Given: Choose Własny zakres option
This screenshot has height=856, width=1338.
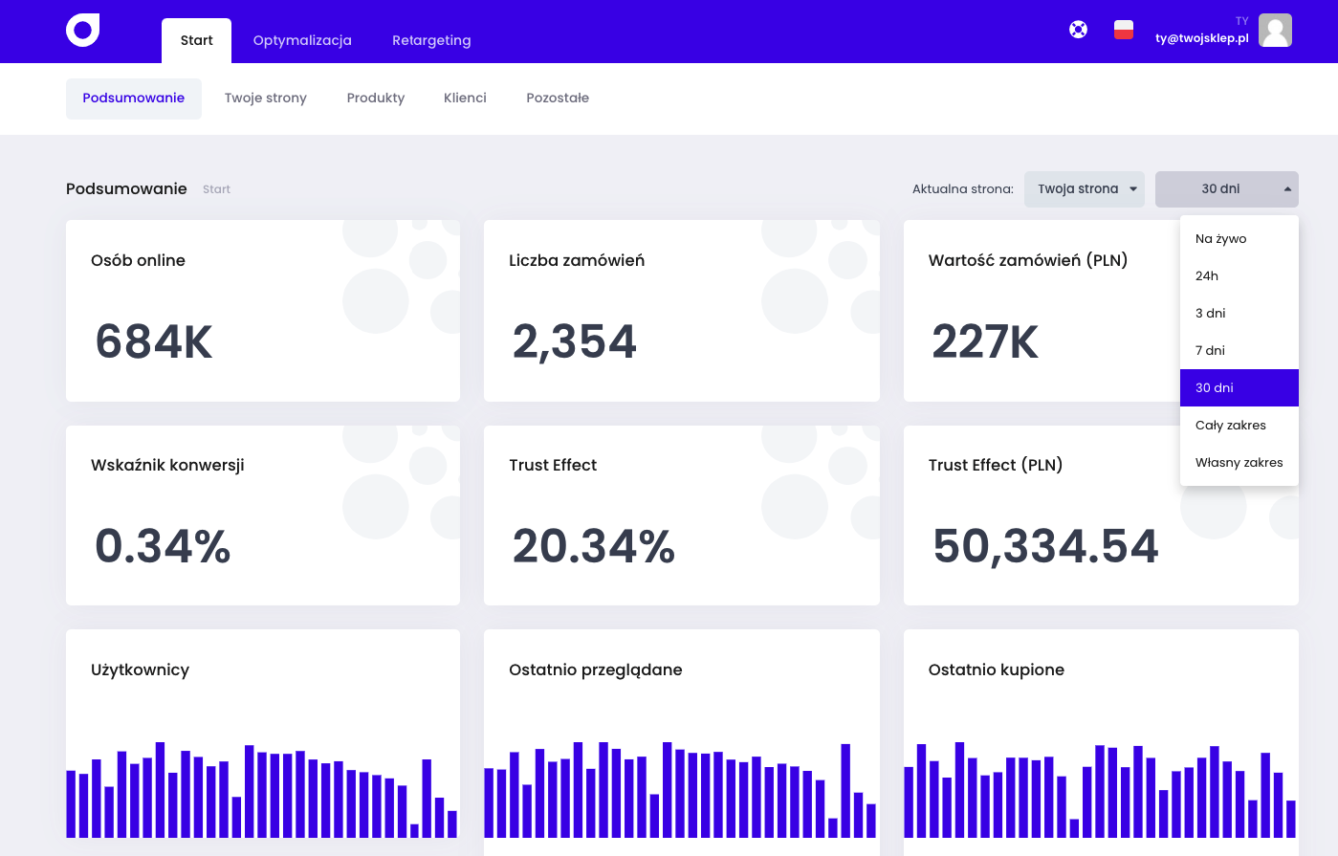Looking at the screenshot, I should [1239, 463].
